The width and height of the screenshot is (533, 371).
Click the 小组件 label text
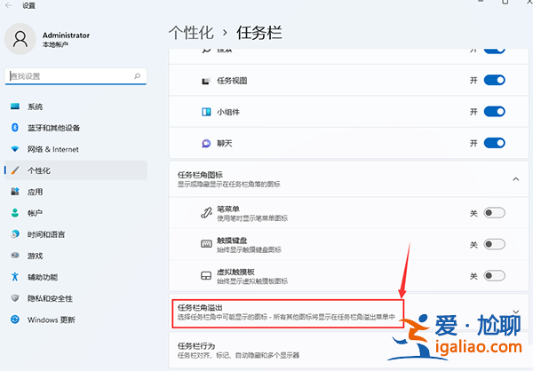coord(228,112)
